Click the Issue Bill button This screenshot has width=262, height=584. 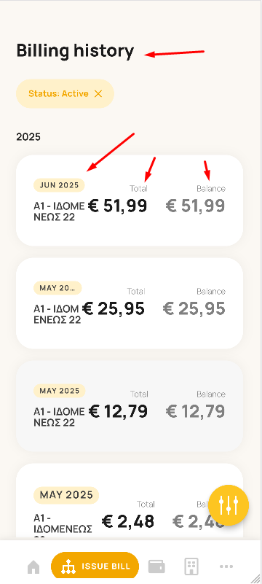95,566
